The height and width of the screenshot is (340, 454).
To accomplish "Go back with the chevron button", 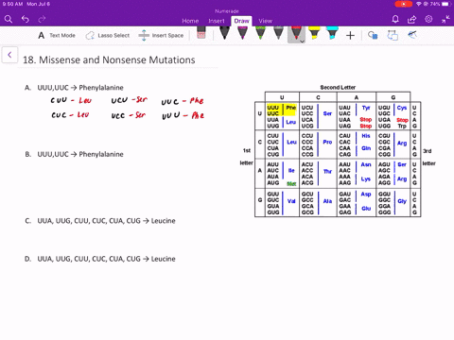I will click(x=9, y=55).
